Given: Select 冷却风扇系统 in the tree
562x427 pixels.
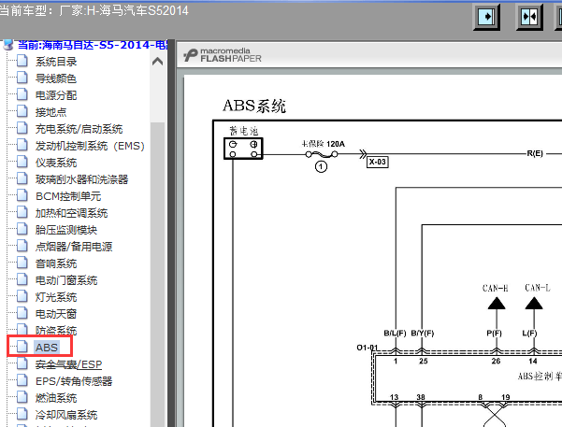Looking at the screenshot, I should click(x=66, y=415).
